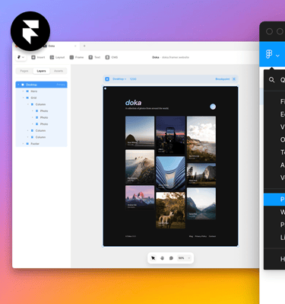The image size is (285, 304).
Task: Select the Layout tool in Framer toolbar
Action: click(x=57, y=57)
